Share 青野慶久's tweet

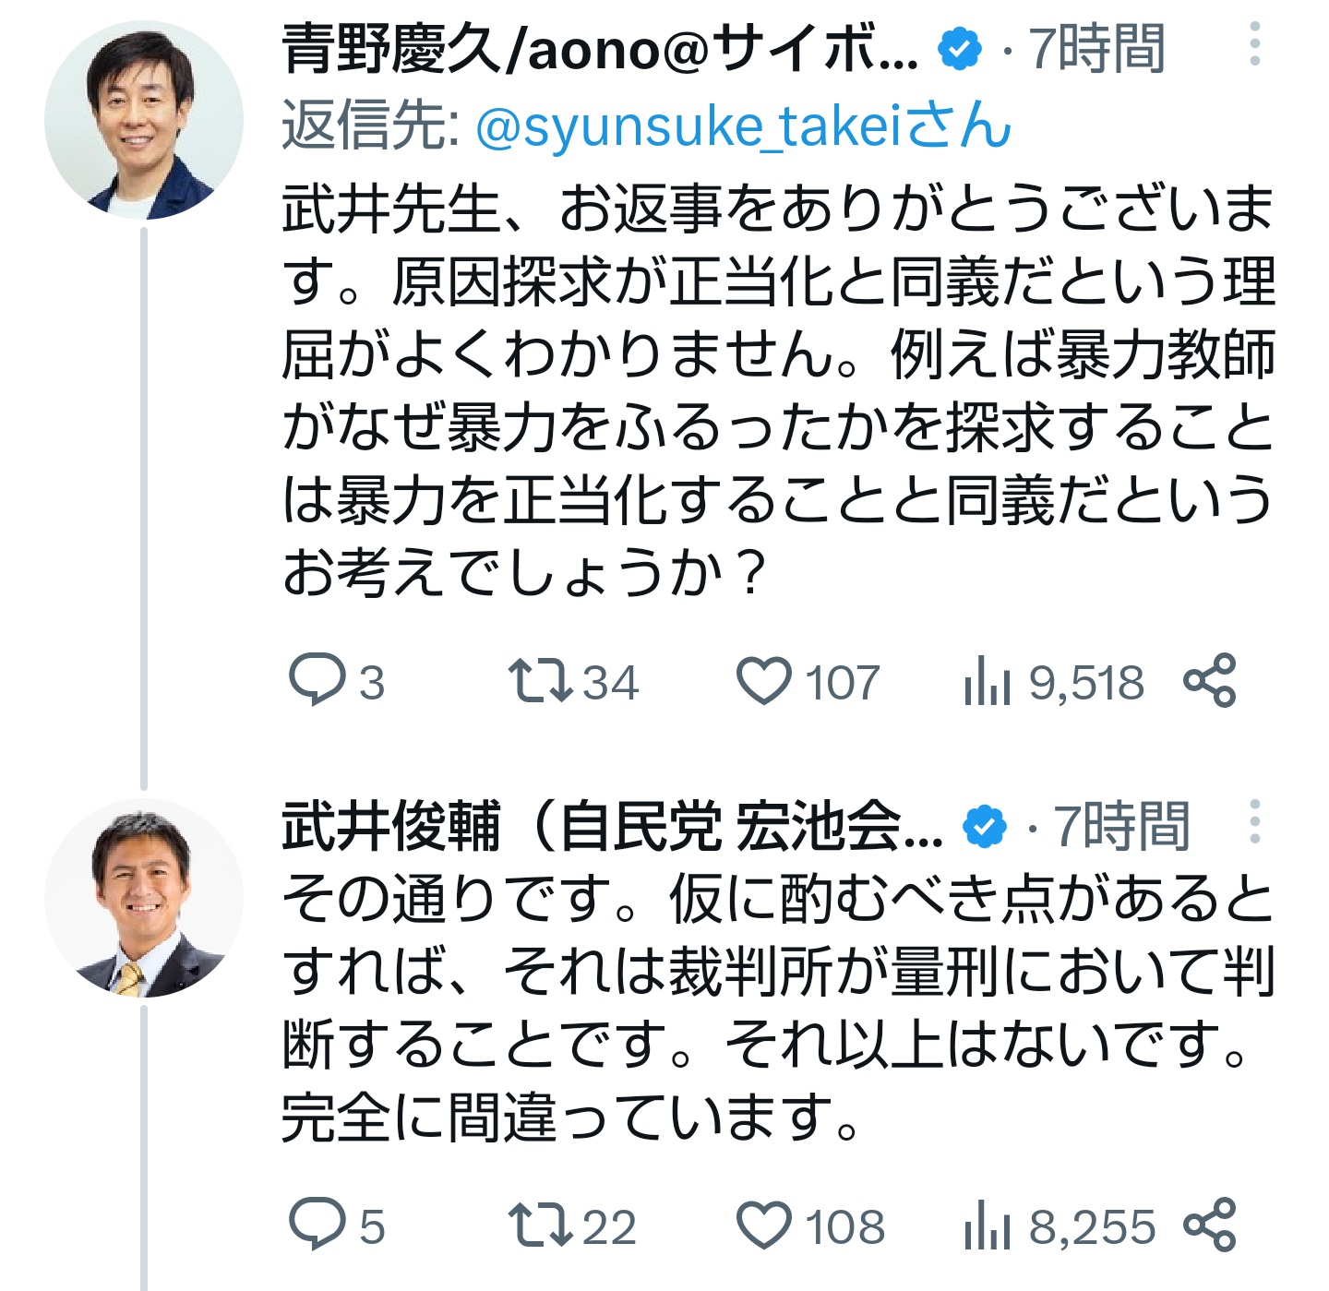pyautogui.click(x=1209, y=681)
